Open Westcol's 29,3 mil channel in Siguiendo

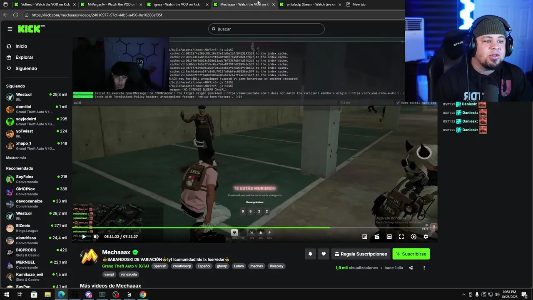pos(36,97)
